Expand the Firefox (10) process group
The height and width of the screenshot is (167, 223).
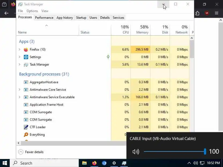pyautogui.click(x=20, y=50)
